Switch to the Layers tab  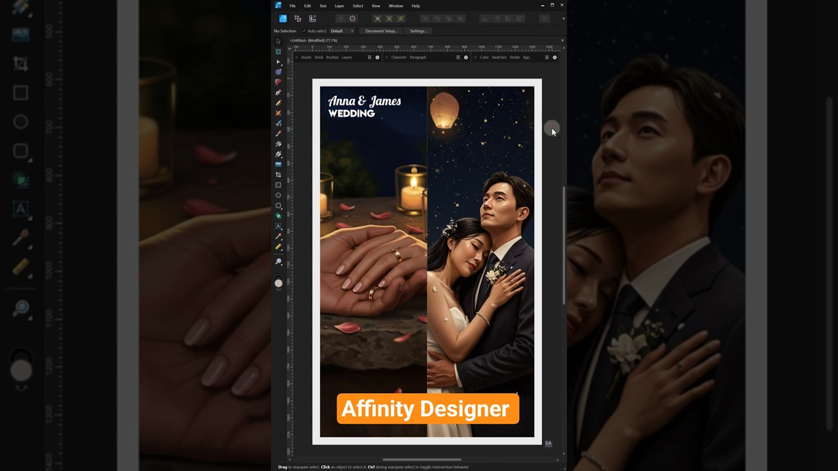[x=347, y=57]
